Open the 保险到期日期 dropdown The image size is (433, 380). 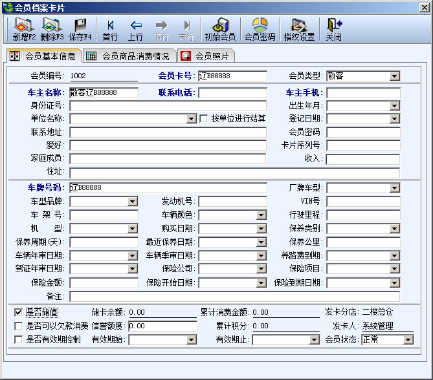[x=395, y=282]
